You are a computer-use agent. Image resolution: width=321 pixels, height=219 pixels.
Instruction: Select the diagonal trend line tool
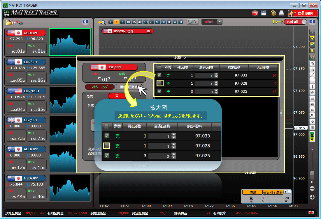coord(312,75)
